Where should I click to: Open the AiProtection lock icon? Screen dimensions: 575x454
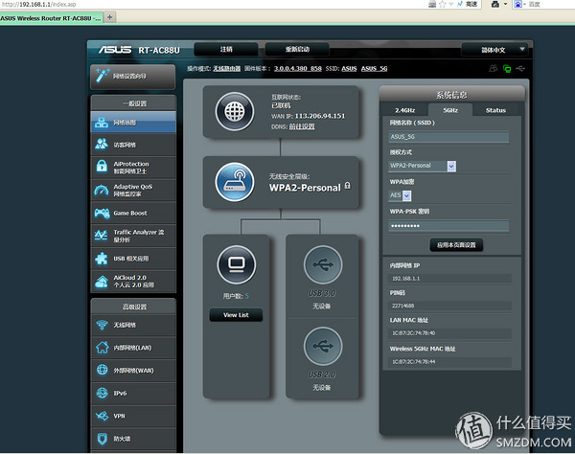pyautogui.click(x=102, y=167)
